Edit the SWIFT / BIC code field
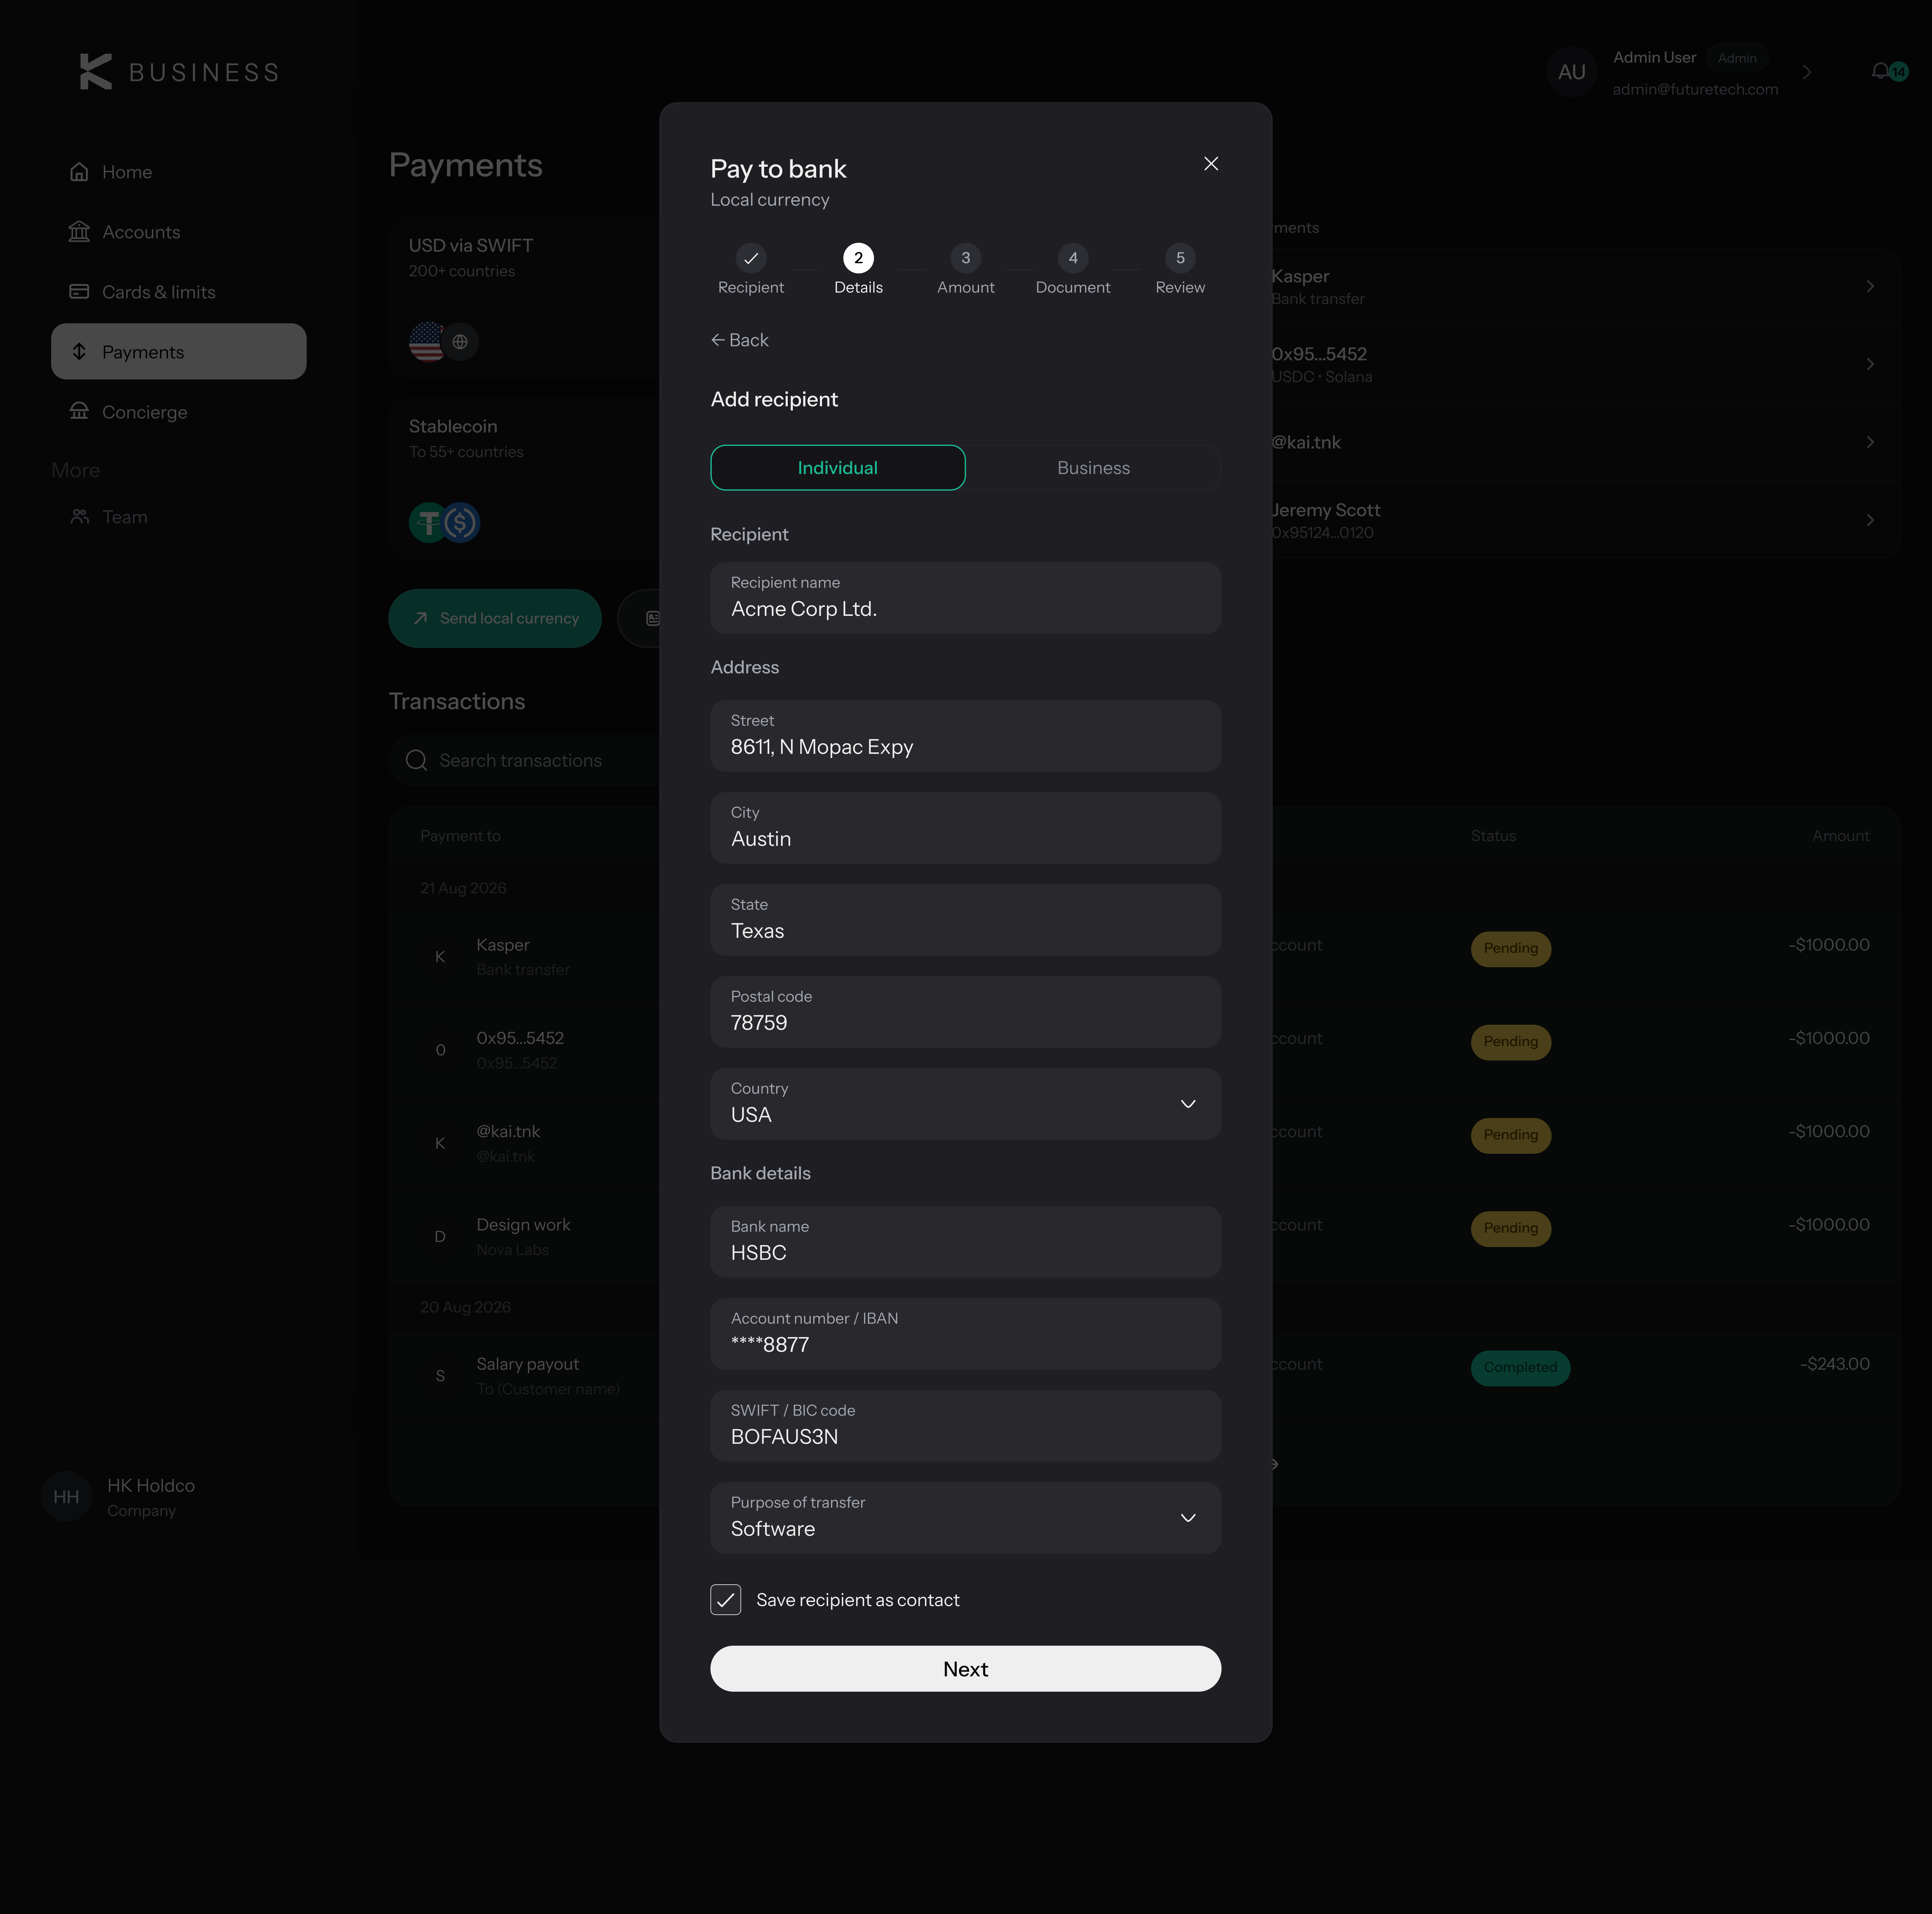The height and width of the screenshot is (1914, 1932). 966,1426
